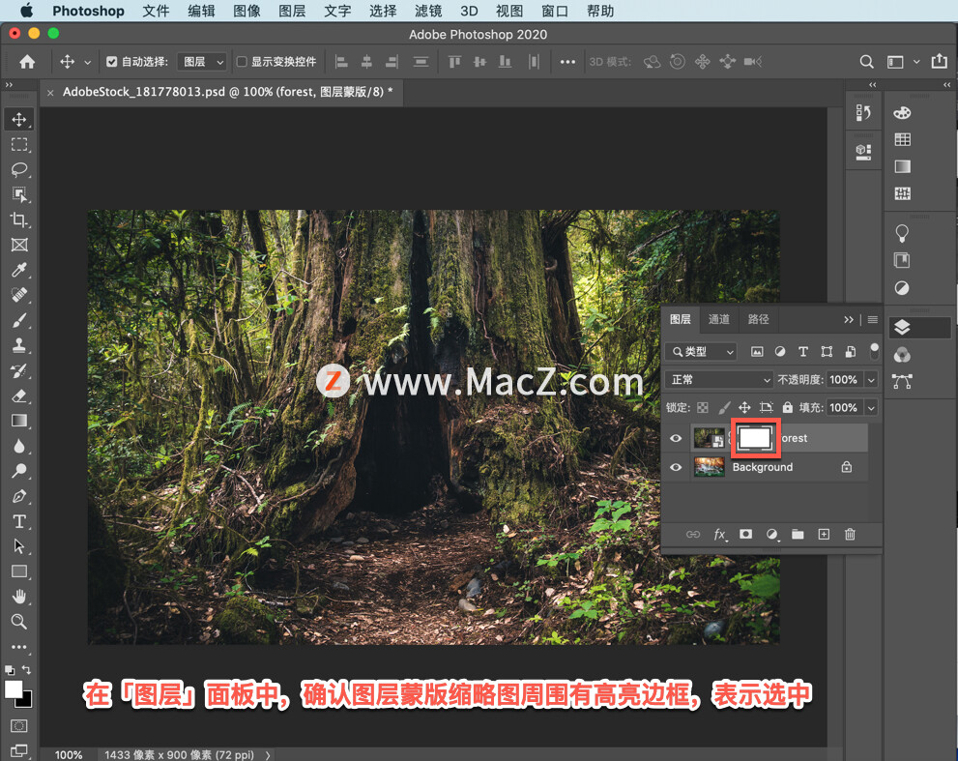Image resolution: width=958 pixels, height=761 pixels.
Task: Add a new adjustment layer
Action: click(771, 534)
